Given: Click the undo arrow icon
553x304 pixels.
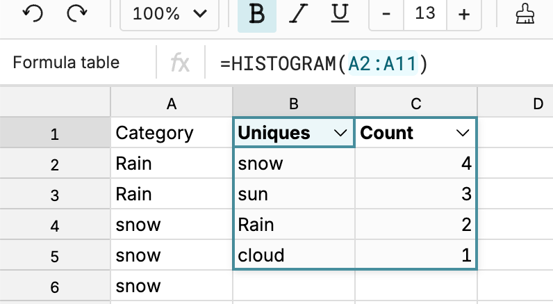Looking at the screenshot, I should click(x=33, y=14).
